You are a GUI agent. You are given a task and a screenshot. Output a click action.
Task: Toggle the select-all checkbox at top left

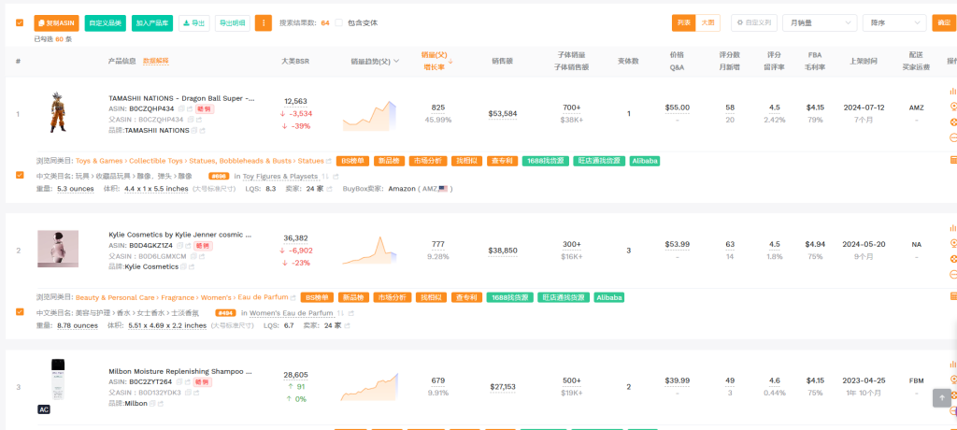coord(20,22)
